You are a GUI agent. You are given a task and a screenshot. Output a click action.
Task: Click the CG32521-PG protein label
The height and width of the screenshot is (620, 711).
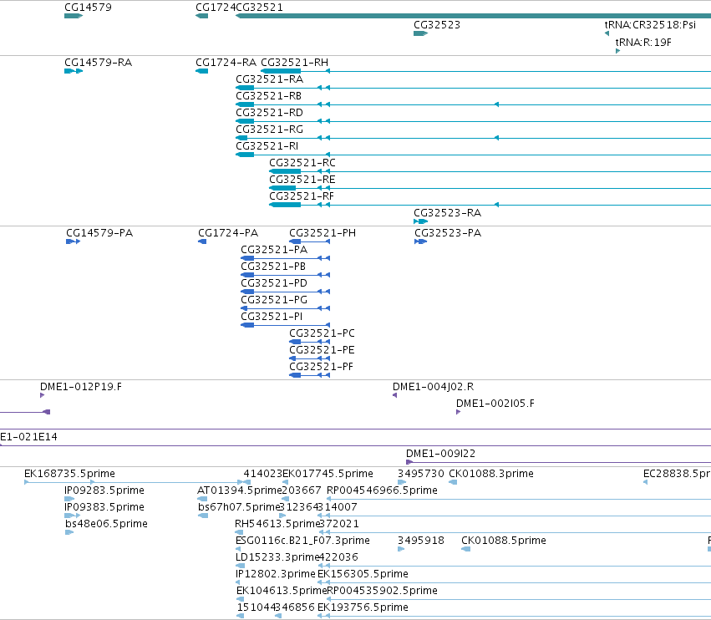[274, 300]
